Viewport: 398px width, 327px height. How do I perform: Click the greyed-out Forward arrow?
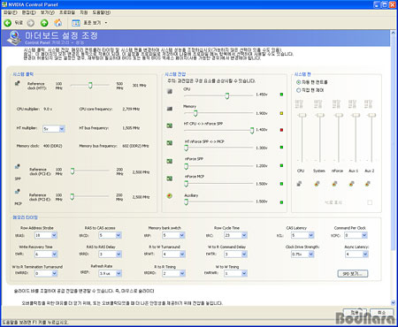pyautogui.click(x=31, y=23)
